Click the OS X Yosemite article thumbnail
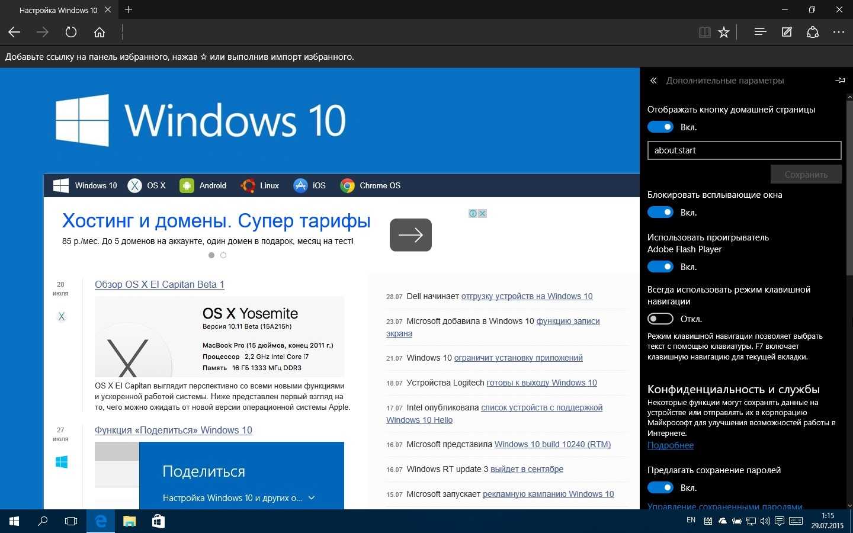The height and width of the screenshot is (533, 853). (x=219, y=336)
